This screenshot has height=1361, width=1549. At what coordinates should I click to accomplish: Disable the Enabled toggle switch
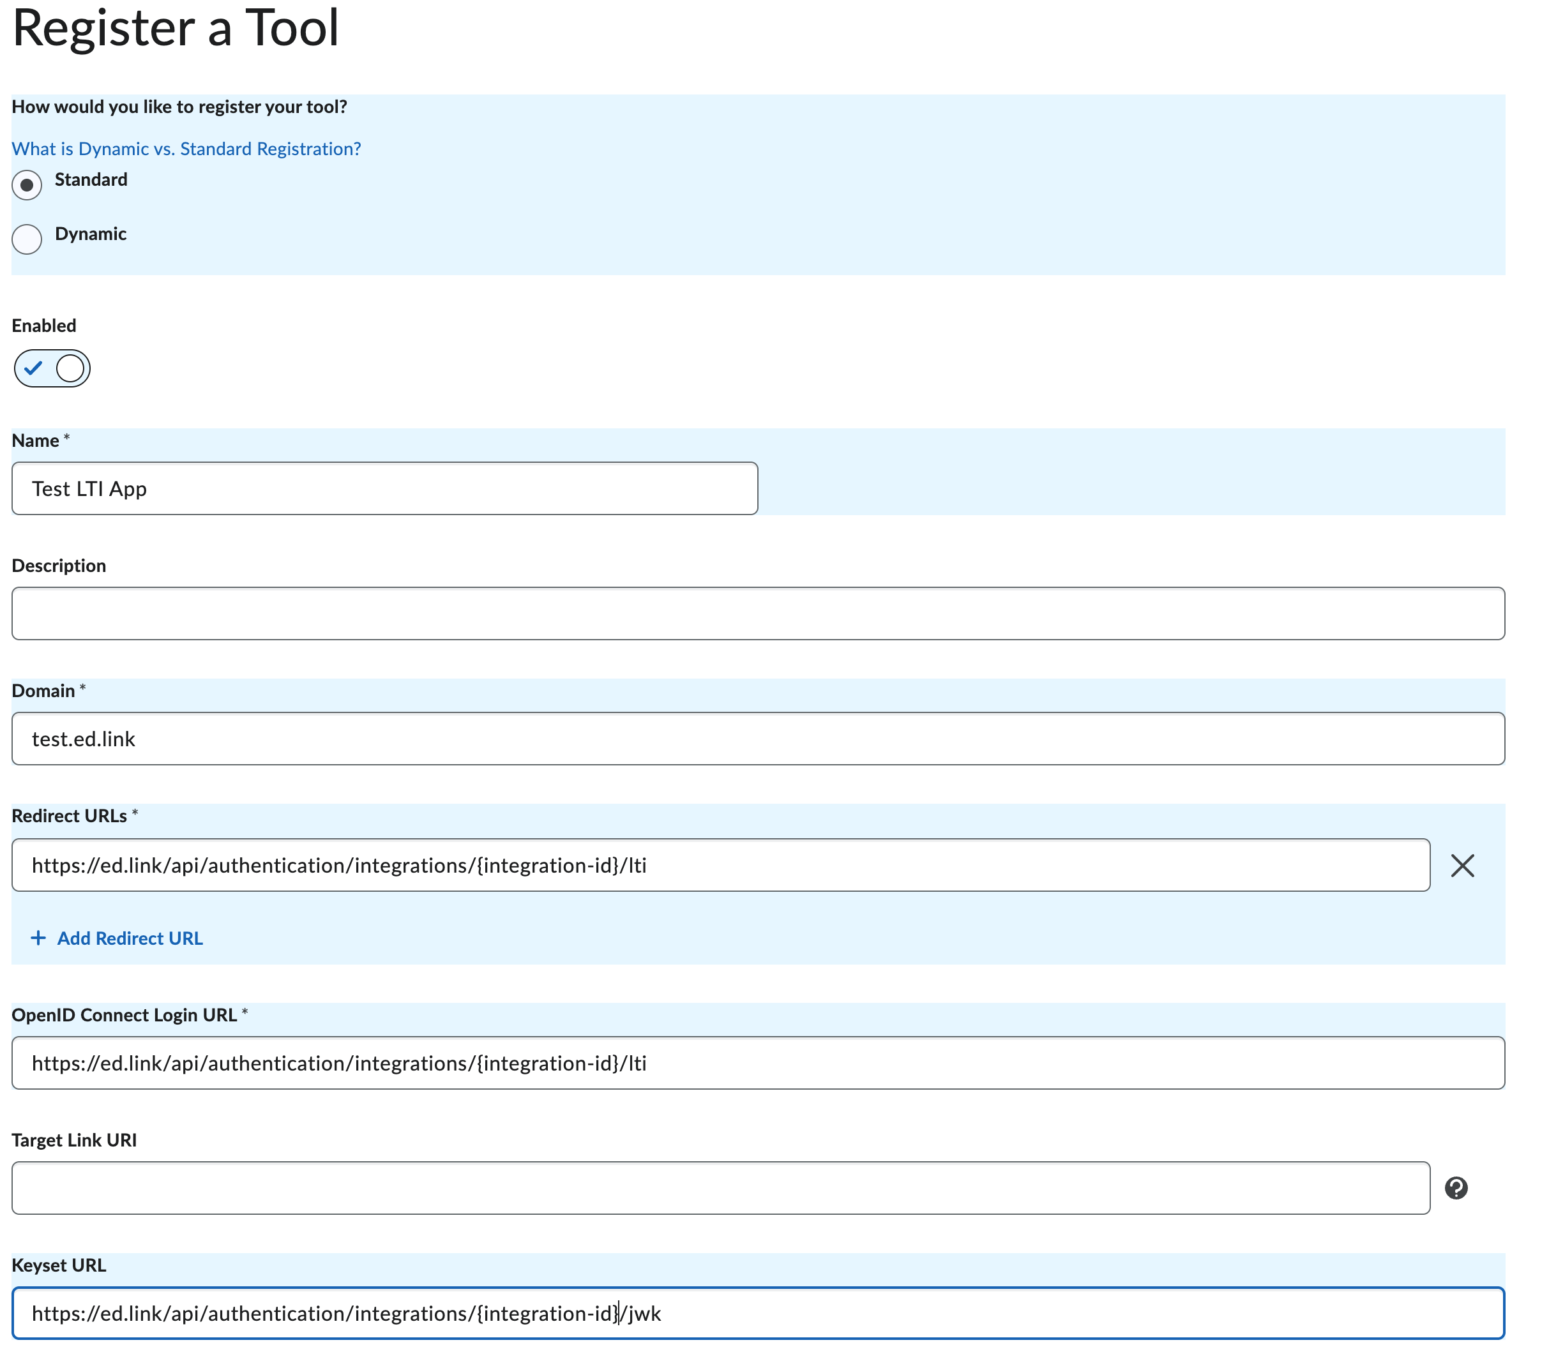[x=52, y=368]
